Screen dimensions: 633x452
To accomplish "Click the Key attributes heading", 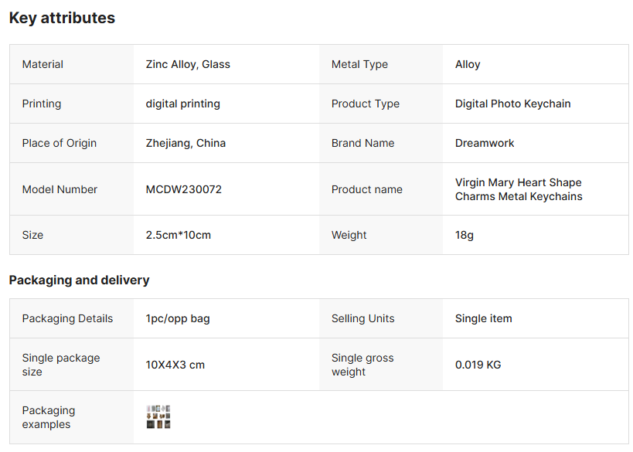I will coord(62,18).
